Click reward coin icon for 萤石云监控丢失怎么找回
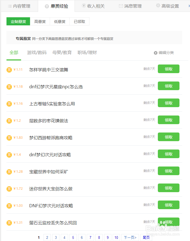190x241 pixels. tap(9, 223)
